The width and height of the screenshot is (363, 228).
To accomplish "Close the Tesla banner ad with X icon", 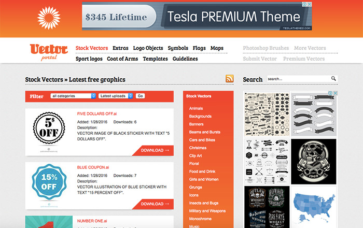I will [310, 4].
